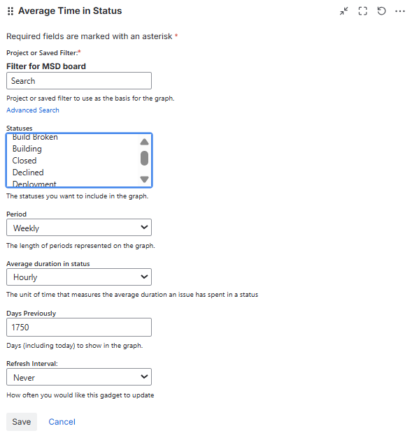Viewport: 412px width, 440px height.
Task: Focus the Days Previously field
Action: pos(79,327)
